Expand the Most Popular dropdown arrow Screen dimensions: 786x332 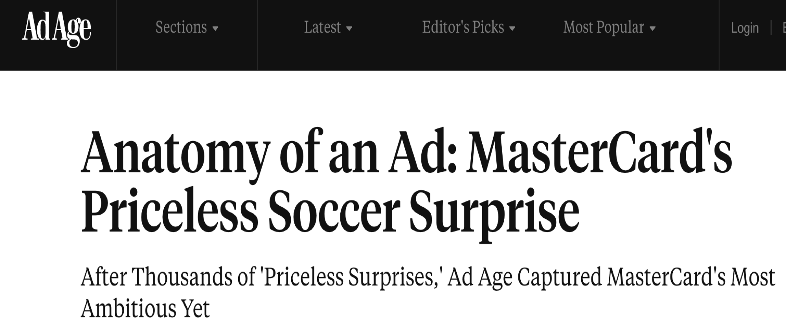click(652, 29)
